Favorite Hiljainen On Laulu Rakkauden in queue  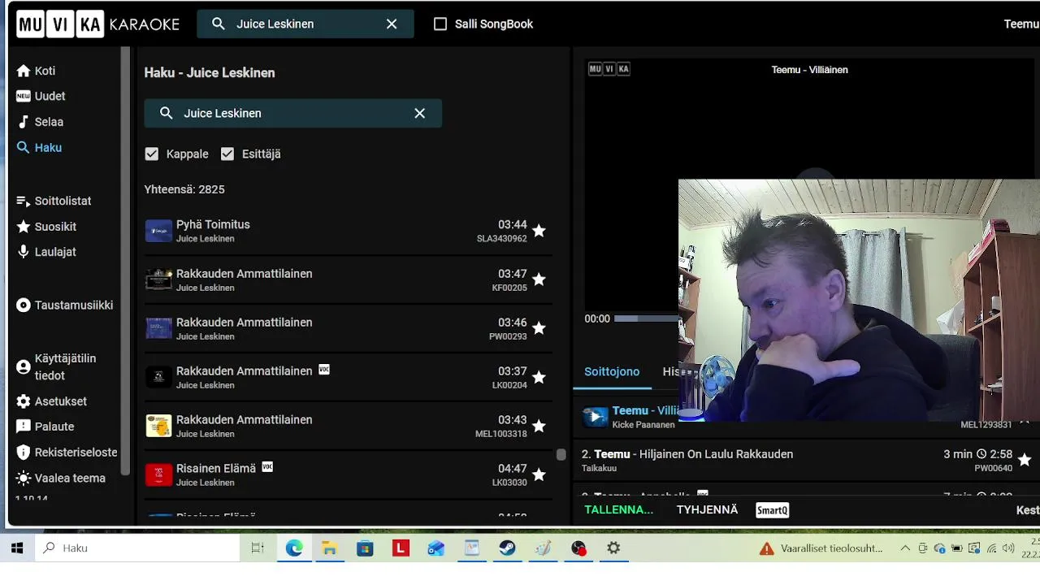(x=1025, y=460)
